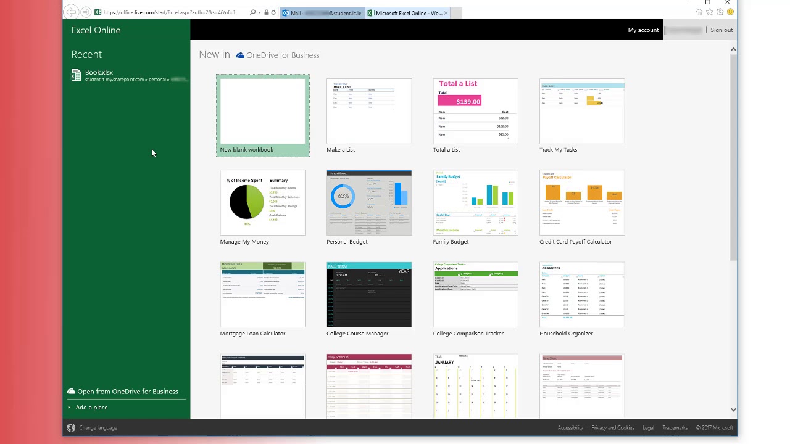Click the vertical scrollbar thumb
Image resolution: width=790 pixels, height=444 pixels.
click(x=733, y=157)
